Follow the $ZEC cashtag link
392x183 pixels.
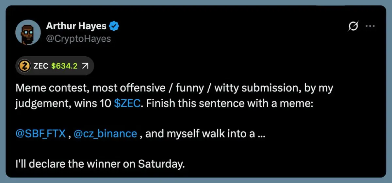pyautogui.click(x=127, y=103)
